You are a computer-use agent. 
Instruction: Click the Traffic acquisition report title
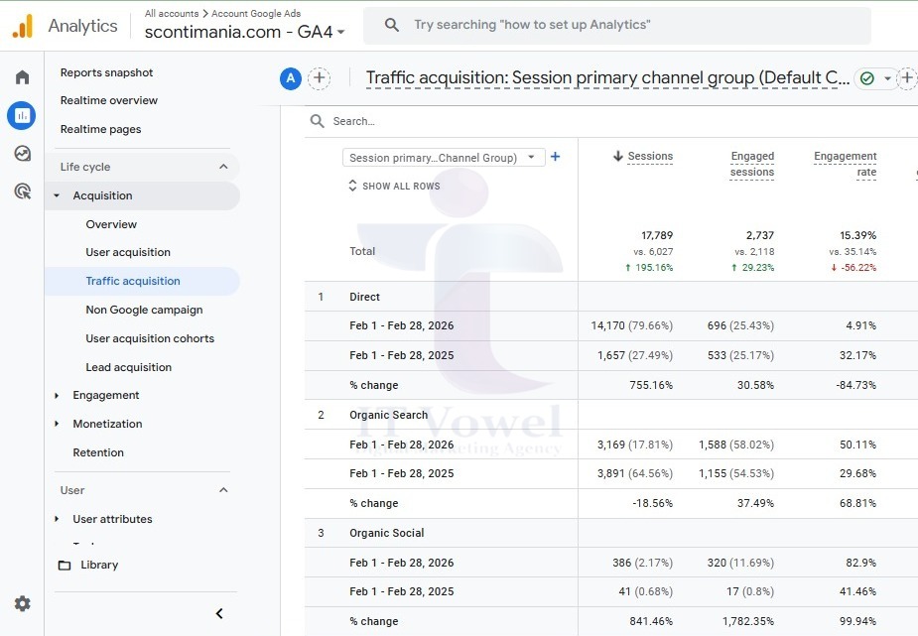coord(607,77)
